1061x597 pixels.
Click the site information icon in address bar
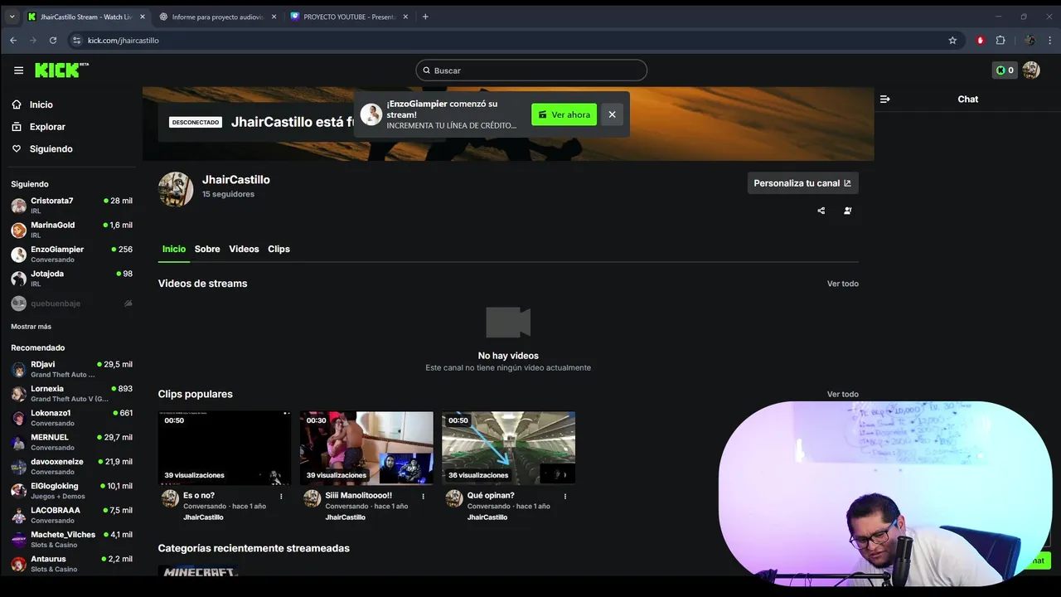[77, 40]
